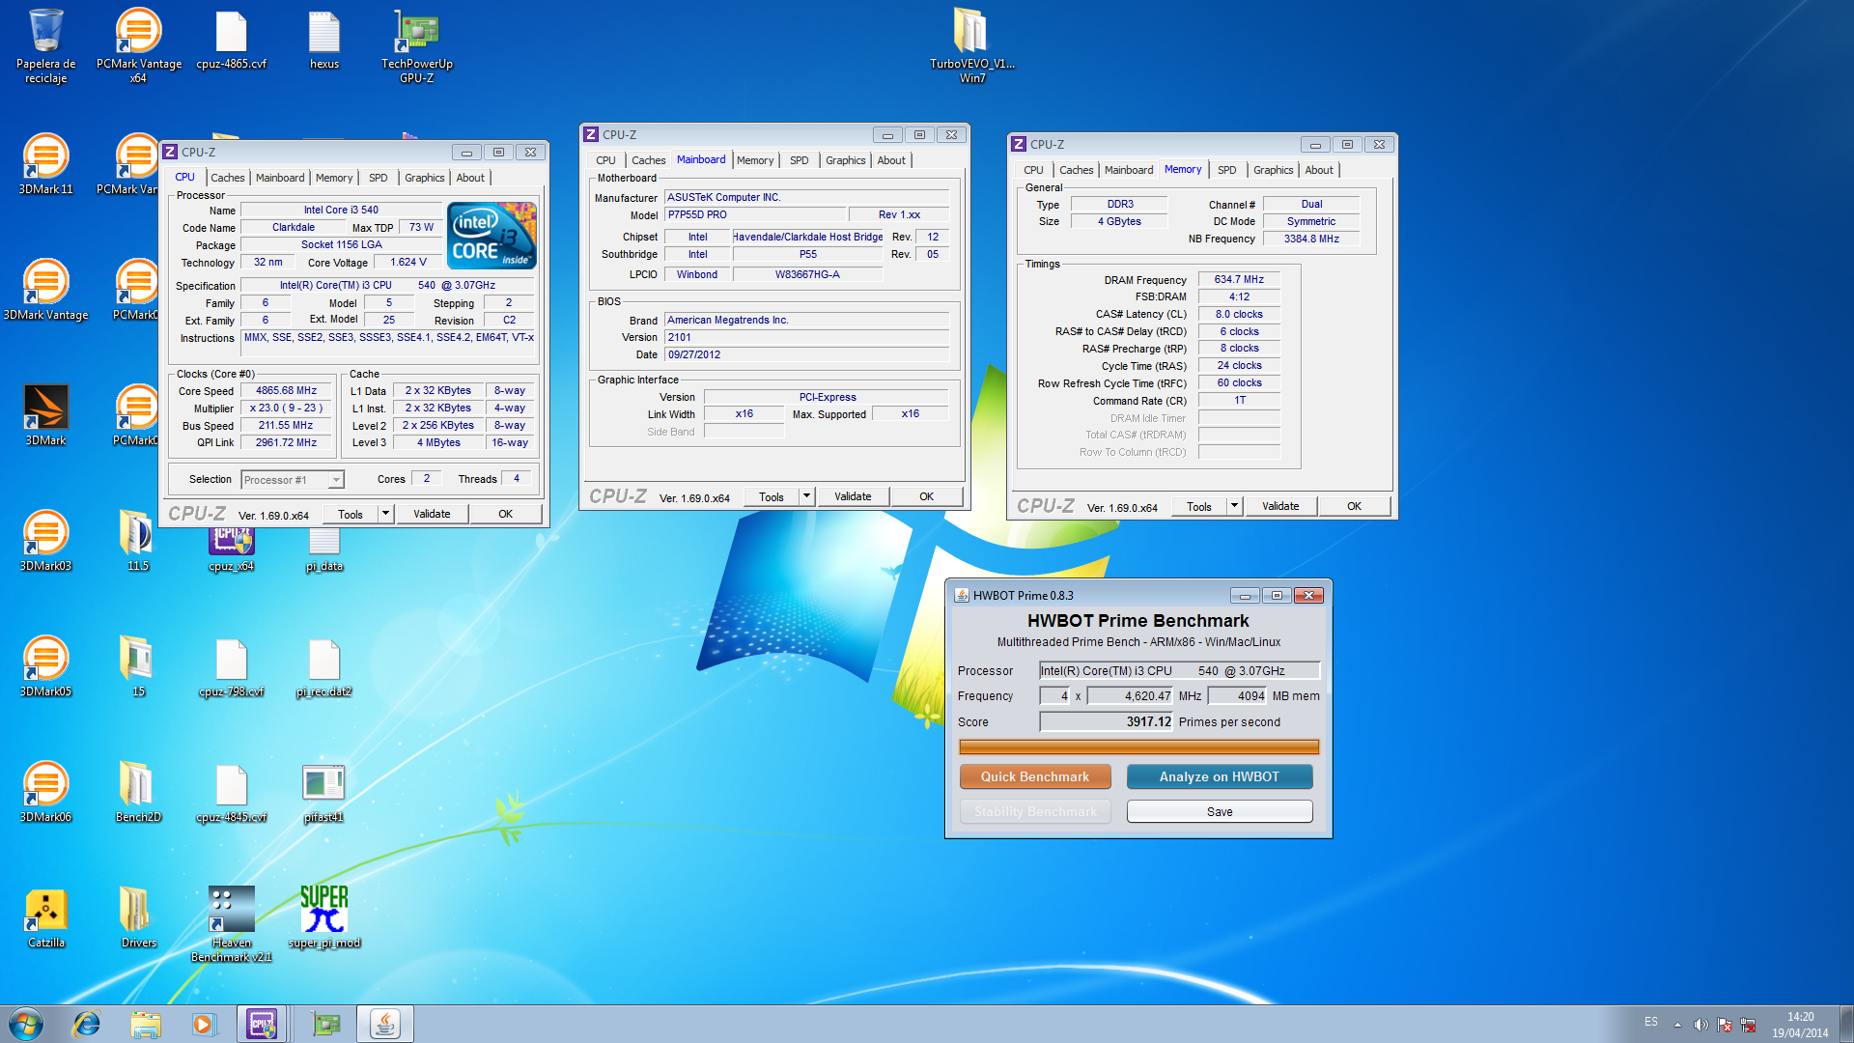
Task: Open Windows Media Player taskbar icon
Action: coord(204,1024)
